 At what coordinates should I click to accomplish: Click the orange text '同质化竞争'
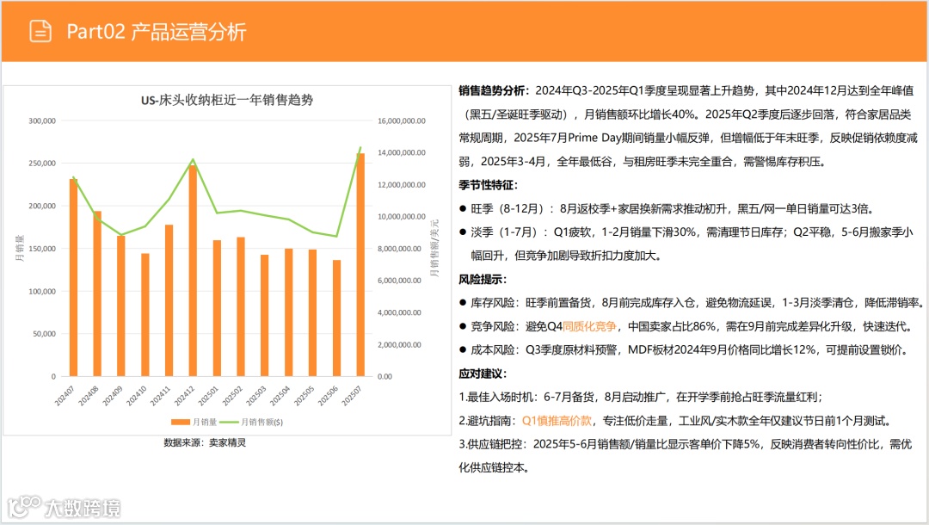coord(589,326)
